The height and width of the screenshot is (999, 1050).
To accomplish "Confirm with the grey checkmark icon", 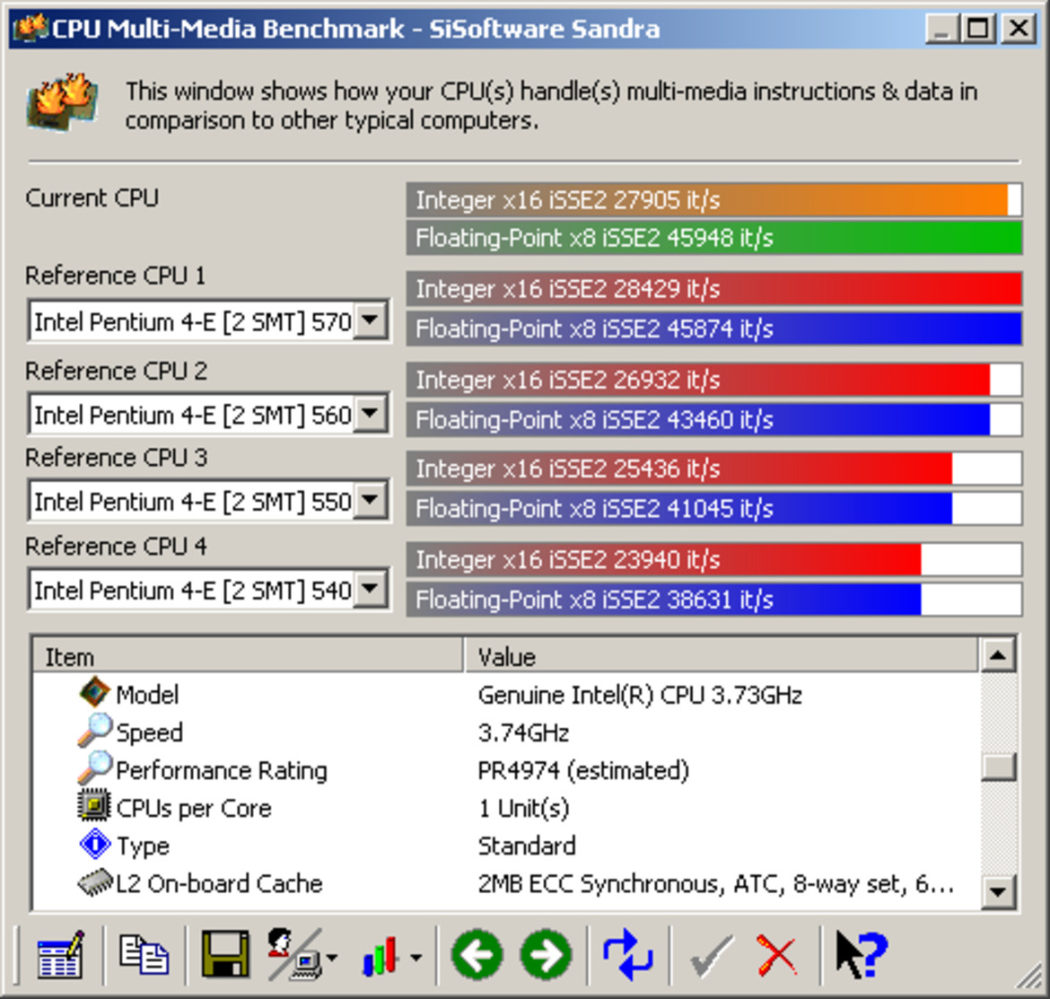I will (x=711, y=956).
